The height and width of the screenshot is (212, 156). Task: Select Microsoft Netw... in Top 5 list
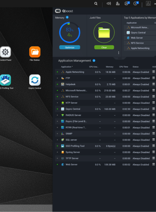(x=140, y=27)
